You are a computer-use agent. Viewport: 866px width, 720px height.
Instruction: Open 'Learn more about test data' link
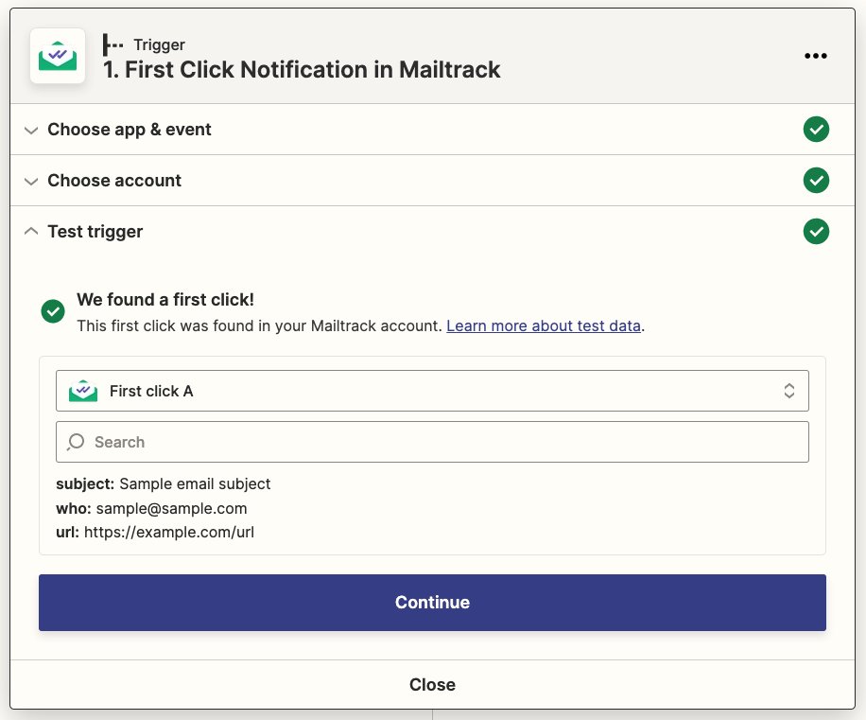tap(544, 325)
